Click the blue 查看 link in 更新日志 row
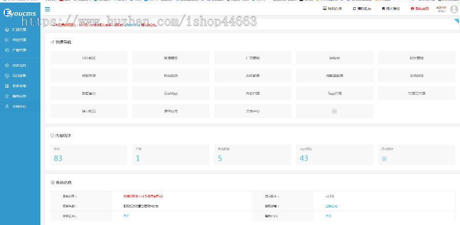The image size is (460, 225). coord(126,216)
